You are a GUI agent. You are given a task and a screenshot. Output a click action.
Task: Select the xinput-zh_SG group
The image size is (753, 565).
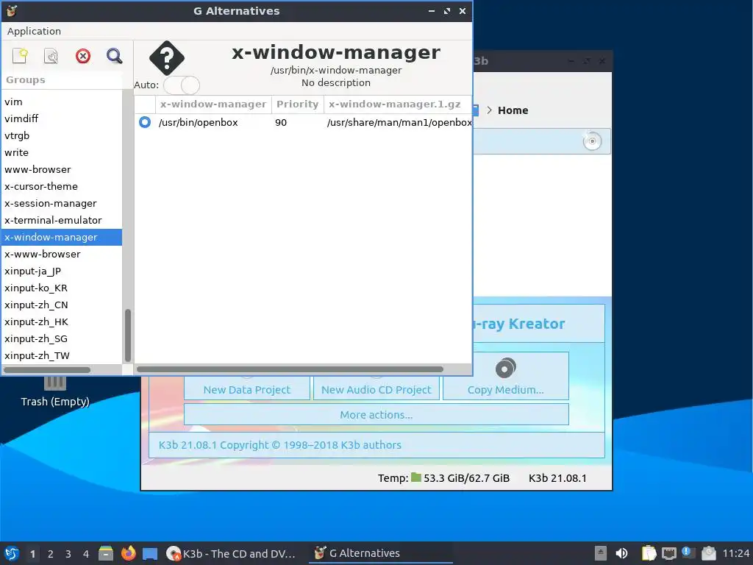point(62,338)
